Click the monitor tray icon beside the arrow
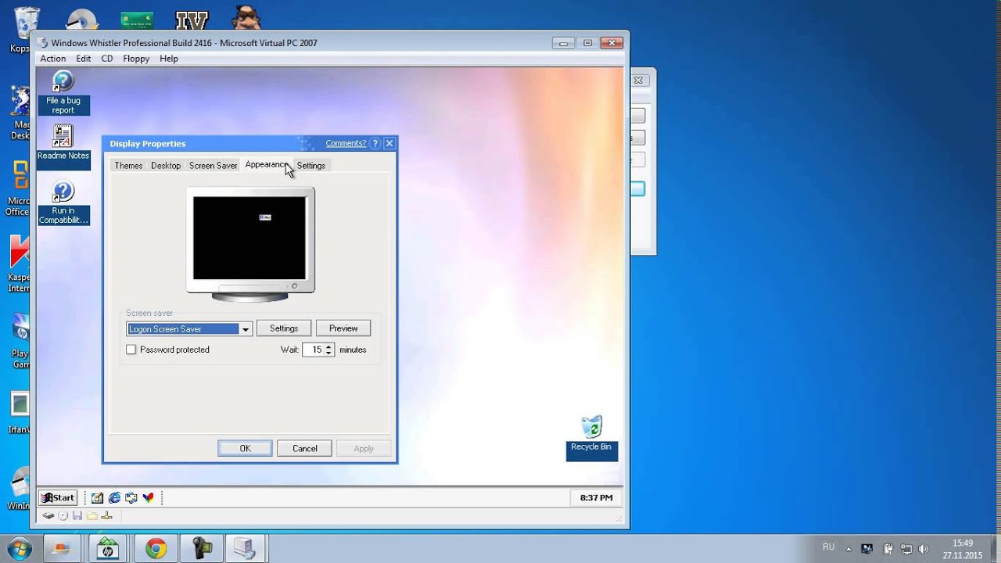This screenshot has width=1001, height=563. tap(866, 549)
